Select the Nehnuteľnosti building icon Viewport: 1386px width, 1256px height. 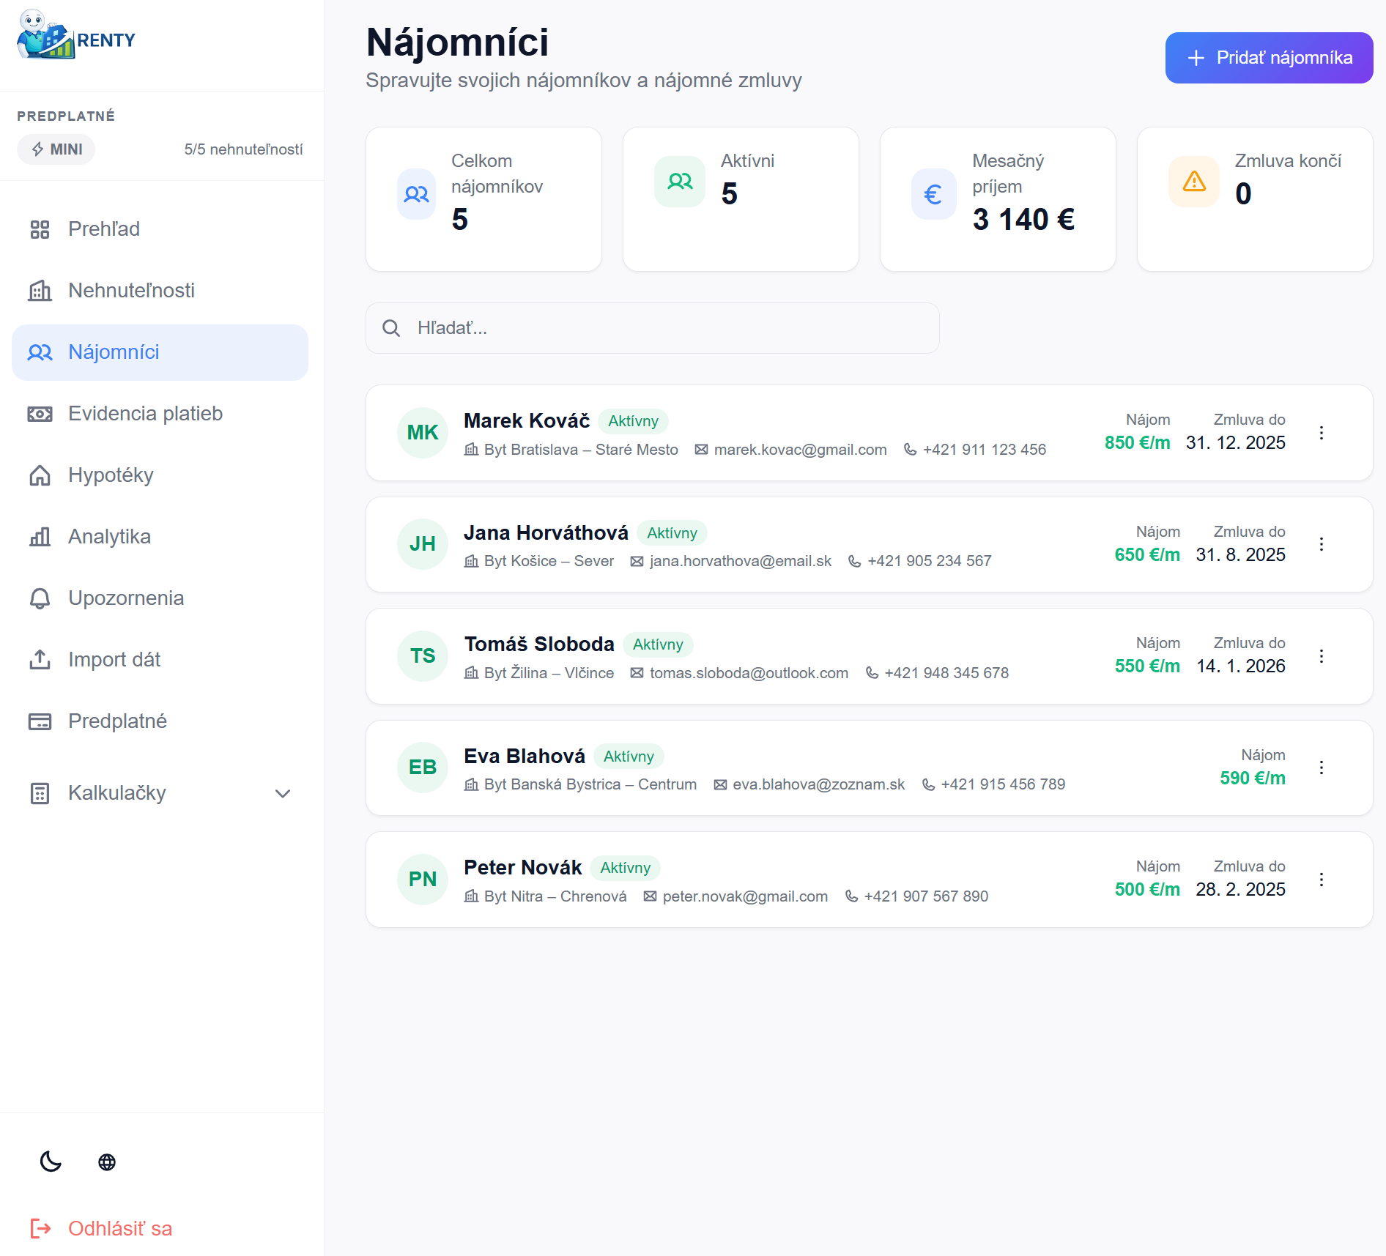pyautogui.click(x=40, y=291)
